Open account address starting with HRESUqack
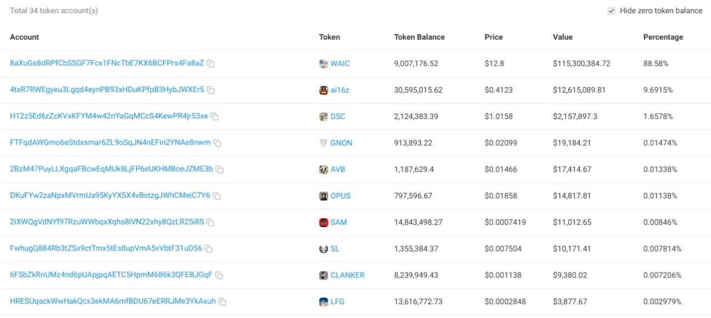Screen dimensions: 711x318 pyautogui.click(x=113, y=301)
